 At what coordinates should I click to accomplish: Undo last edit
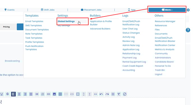tap(101, 94)
